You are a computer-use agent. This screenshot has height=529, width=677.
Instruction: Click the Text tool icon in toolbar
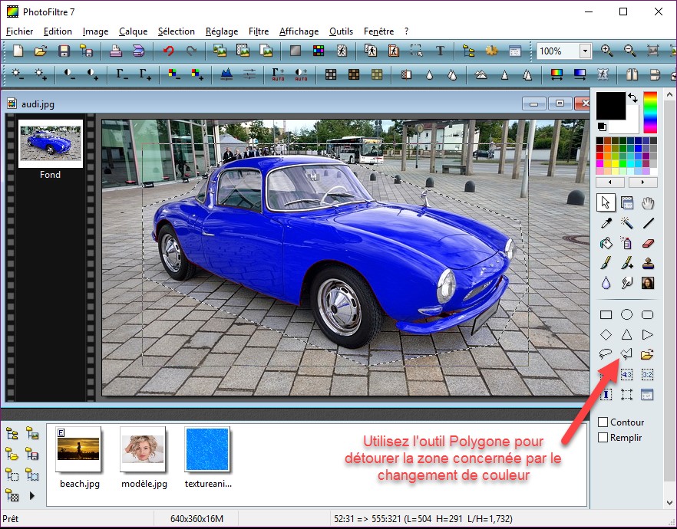(x=440, y=51)
